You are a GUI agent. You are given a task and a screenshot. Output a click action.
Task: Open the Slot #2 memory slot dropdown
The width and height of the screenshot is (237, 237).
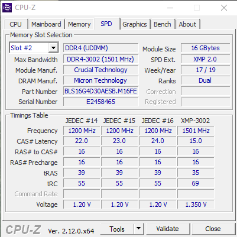(34, 48)
